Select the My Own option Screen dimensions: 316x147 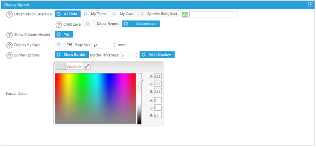coord(124,14)
